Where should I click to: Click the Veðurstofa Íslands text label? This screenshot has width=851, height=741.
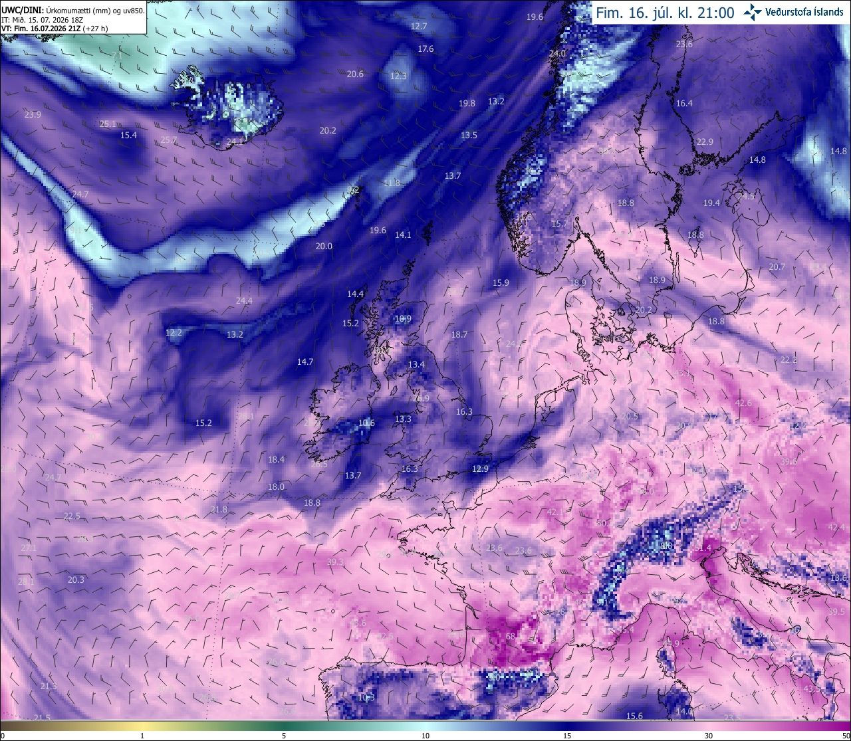point(804,12)
